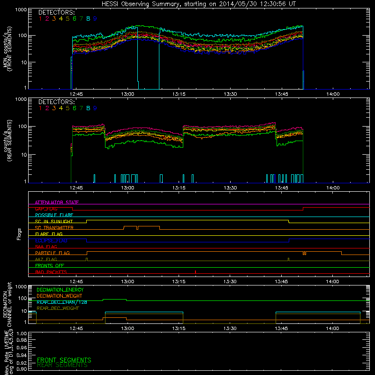Screen dimensions: 375x375
Task: Select yellow detector 4 in rear segments legend
Action: (61, 108)
